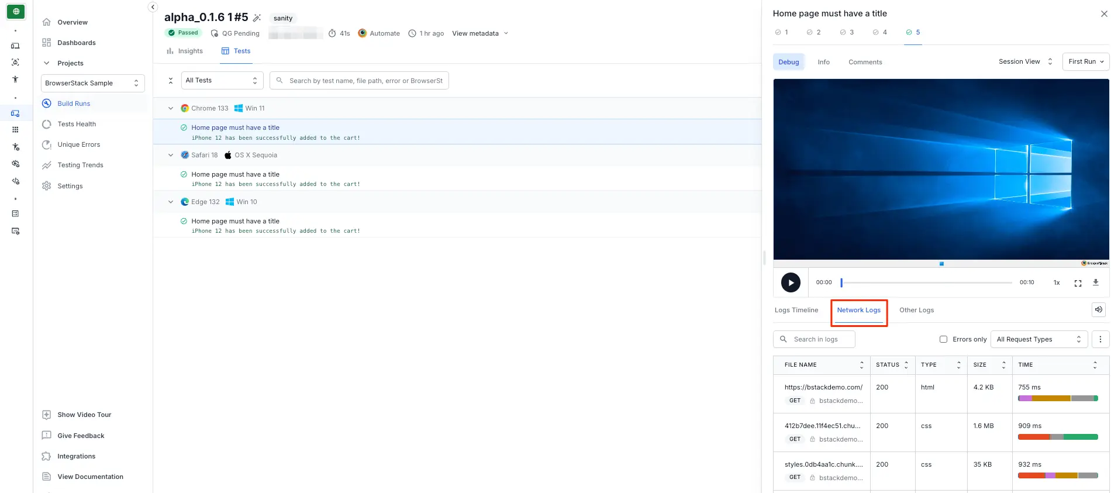Open the Other Logs tab
This screenshot has height=493, width=1111.
[x=916, y=310]
